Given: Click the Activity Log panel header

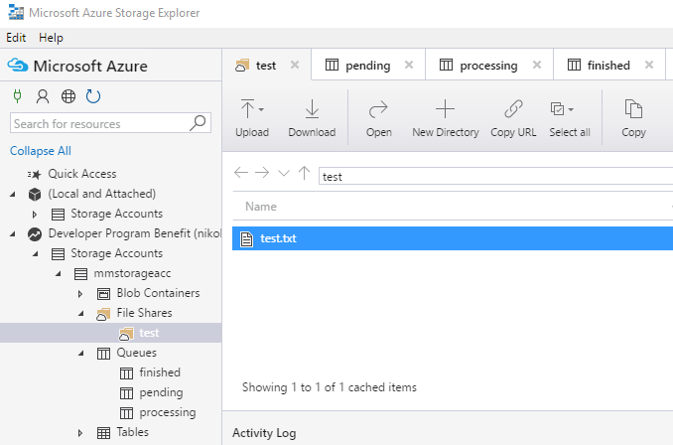Looking at the screenshot, I should click(264, 433).
